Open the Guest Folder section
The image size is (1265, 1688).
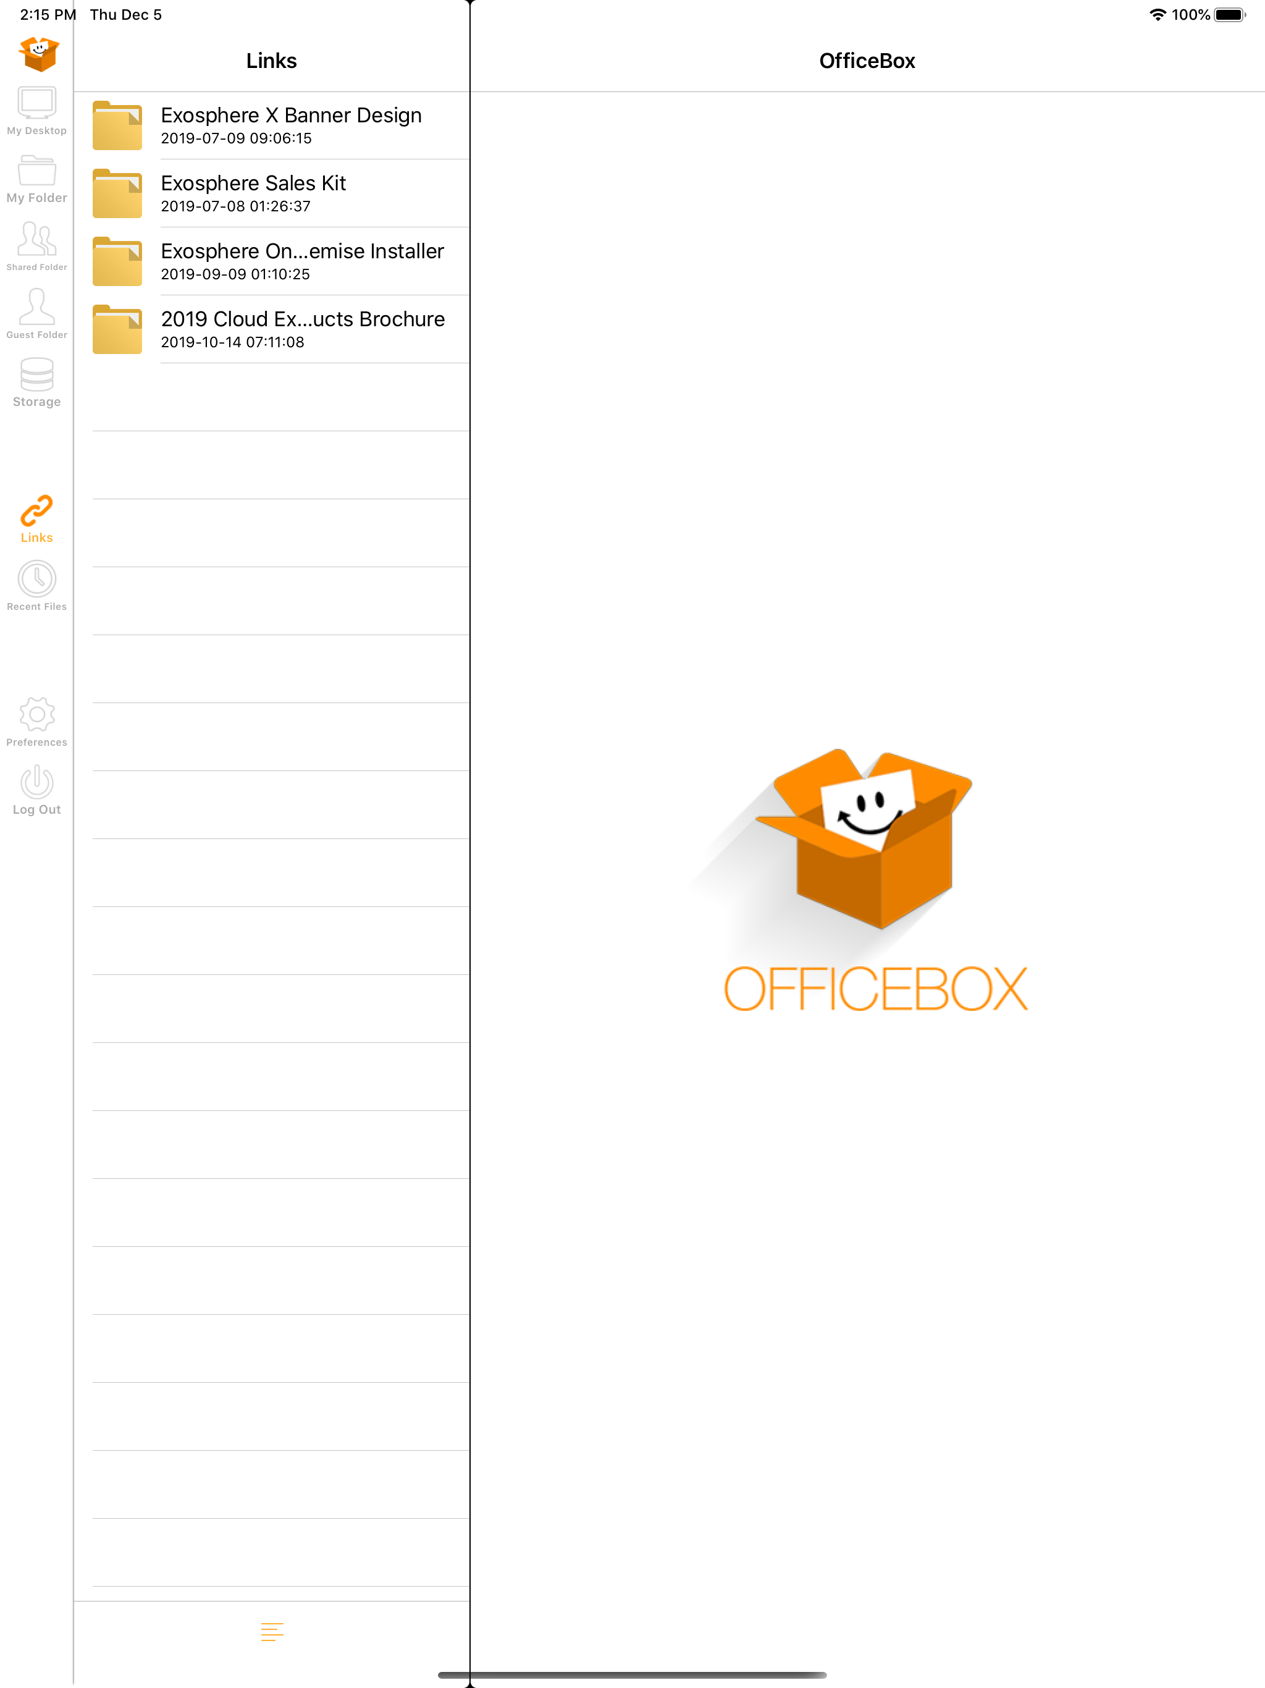[36, 314]
